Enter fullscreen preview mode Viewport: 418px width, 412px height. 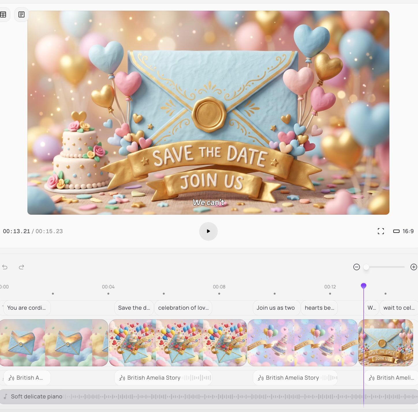[381, 231]
